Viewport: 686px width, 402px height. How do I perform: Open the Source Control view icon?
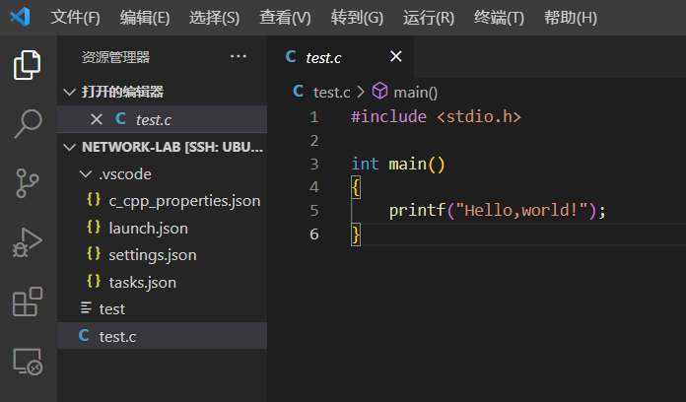coord(28,183)
